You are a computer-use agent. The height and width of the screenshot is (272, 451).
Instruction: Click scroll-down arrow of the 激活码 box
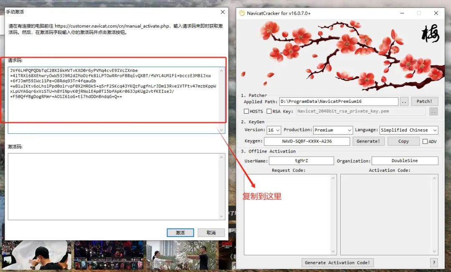coord(221,216)
